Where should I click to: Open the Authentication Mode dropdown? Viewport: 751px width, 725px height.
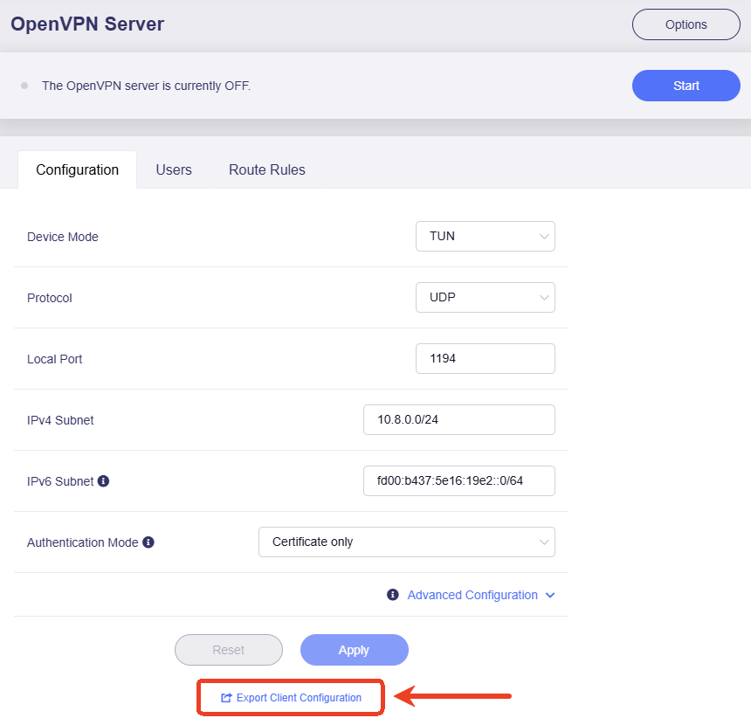[406, 542]
